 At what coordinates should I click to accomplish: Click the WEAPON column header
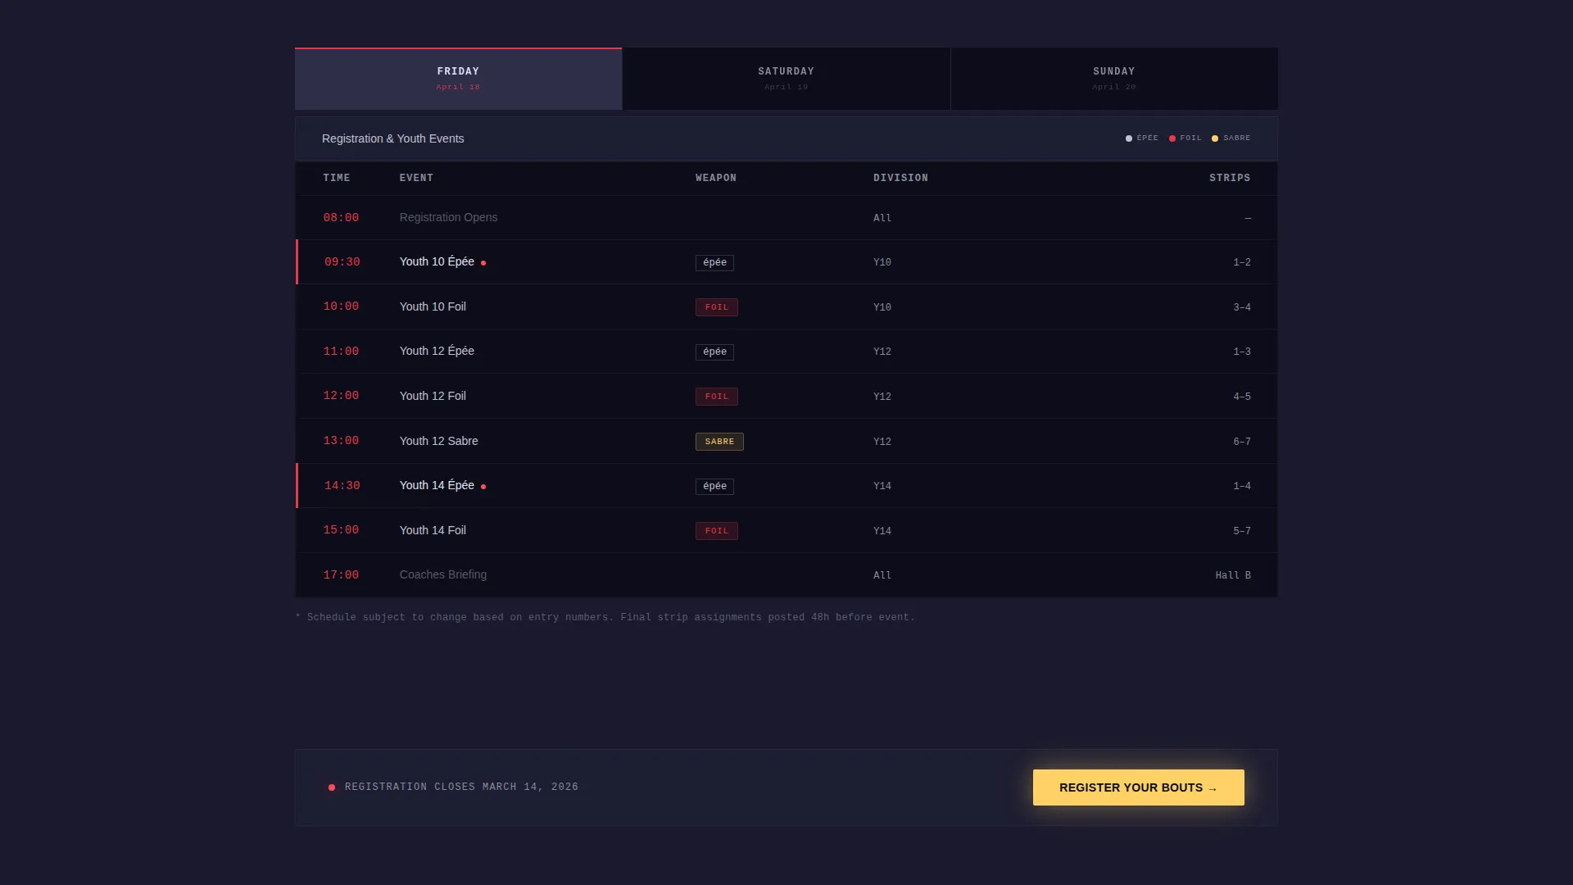pyautogui.click(x=716, y=178)
